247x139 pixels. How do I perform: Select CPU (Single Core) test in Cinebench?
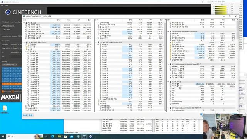(8, 26)
